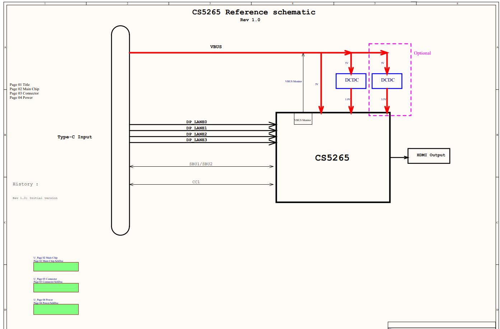Select the DP_LANE0 signal label
Image resolution: width=500 pixels, height=329 pixels.
point(196,122)
